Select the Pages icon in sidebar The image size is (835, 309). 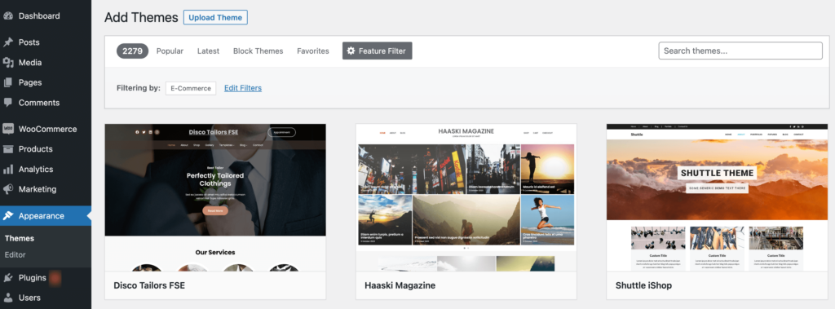pyautogui.click(x=8, y=82)
